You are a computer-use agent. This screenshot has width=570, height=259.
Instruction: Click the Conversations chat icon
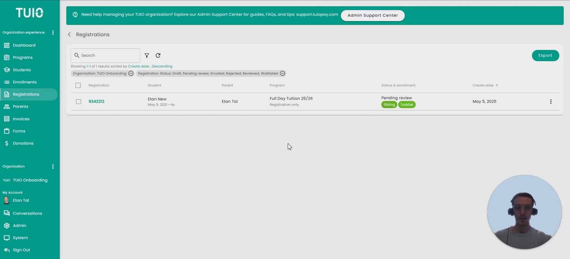coord(6,213)
